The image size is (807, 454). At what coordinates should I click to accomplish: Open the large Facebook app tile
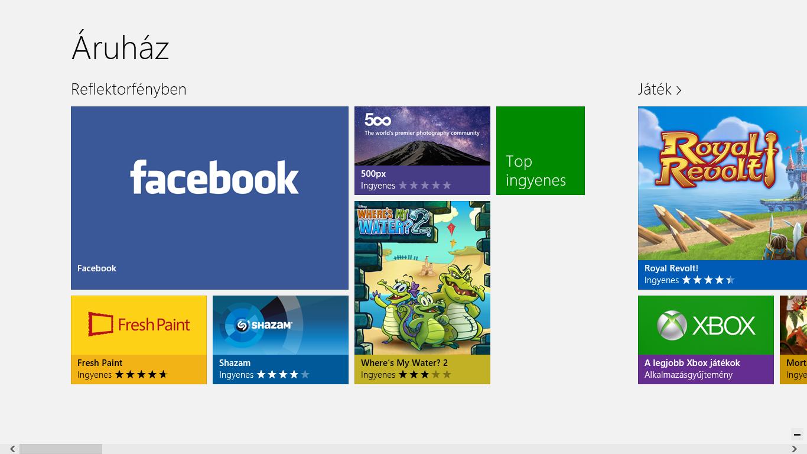[x=210, y=198]
